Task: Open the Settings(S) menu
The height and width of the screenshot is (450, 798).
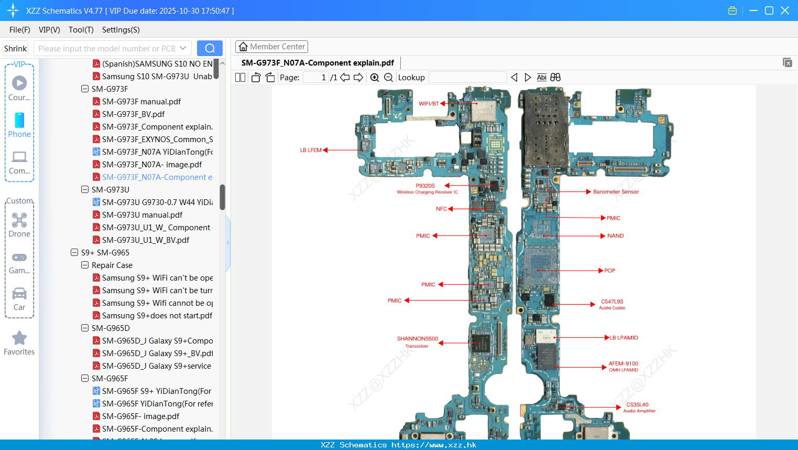Action: coord(121,30)
